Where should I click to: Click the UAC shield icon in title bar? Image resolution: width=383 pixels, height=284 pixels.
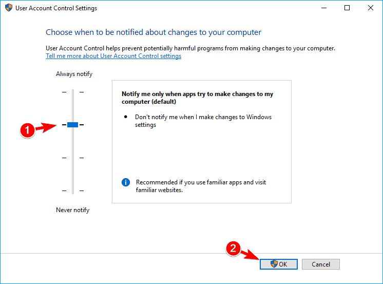point(9,8)
